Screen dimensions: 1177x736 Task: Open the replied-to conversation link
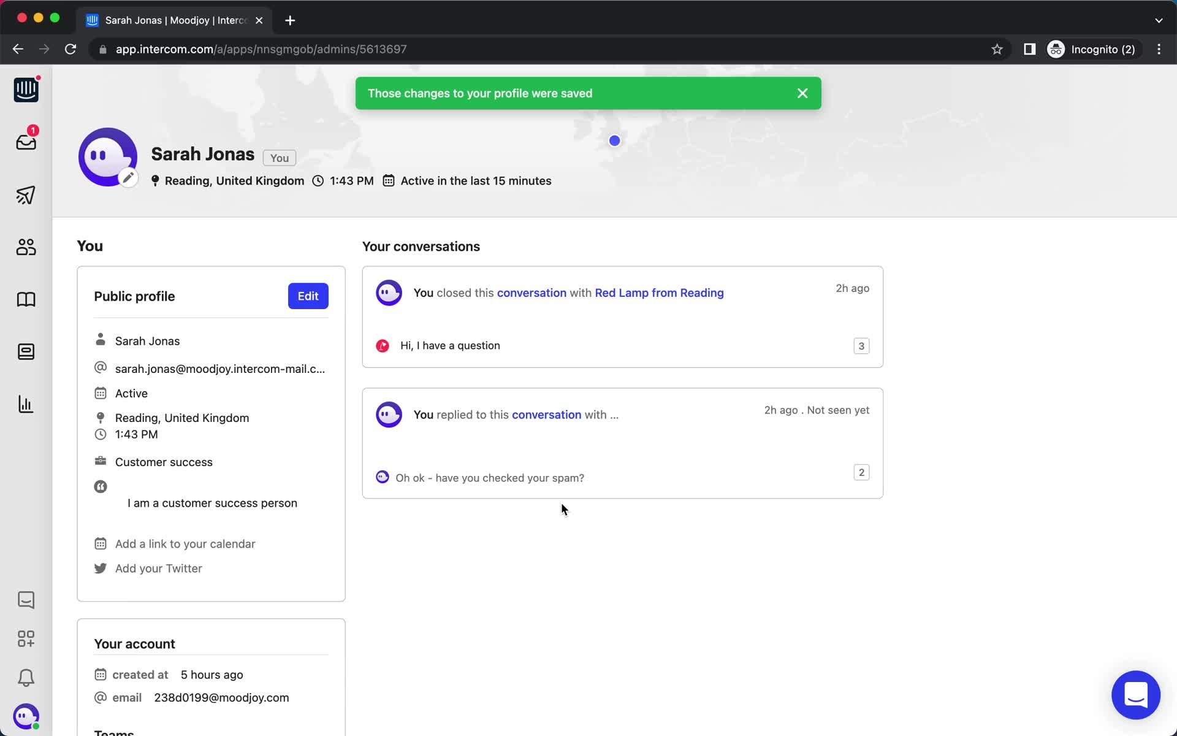tap(546, 415)
